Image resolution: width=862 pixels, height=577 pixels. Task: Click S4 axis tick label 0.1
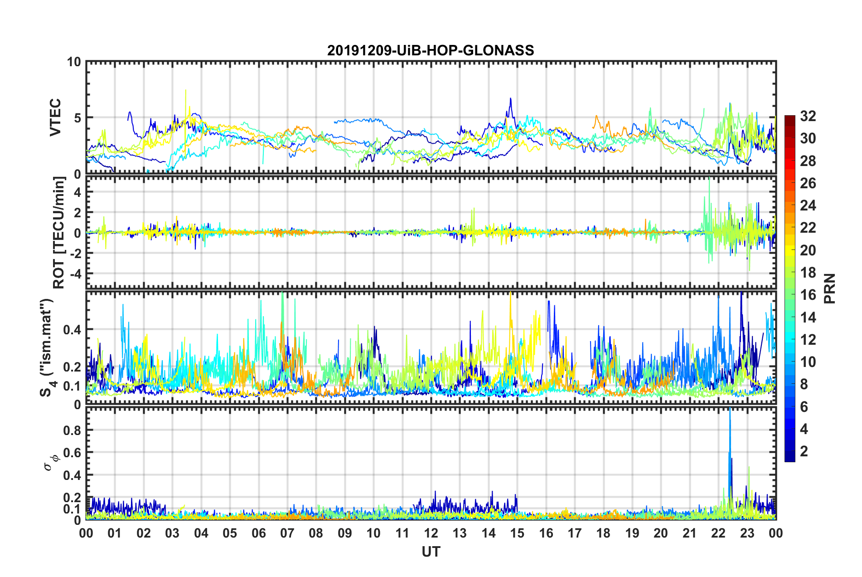pos(73,386)
